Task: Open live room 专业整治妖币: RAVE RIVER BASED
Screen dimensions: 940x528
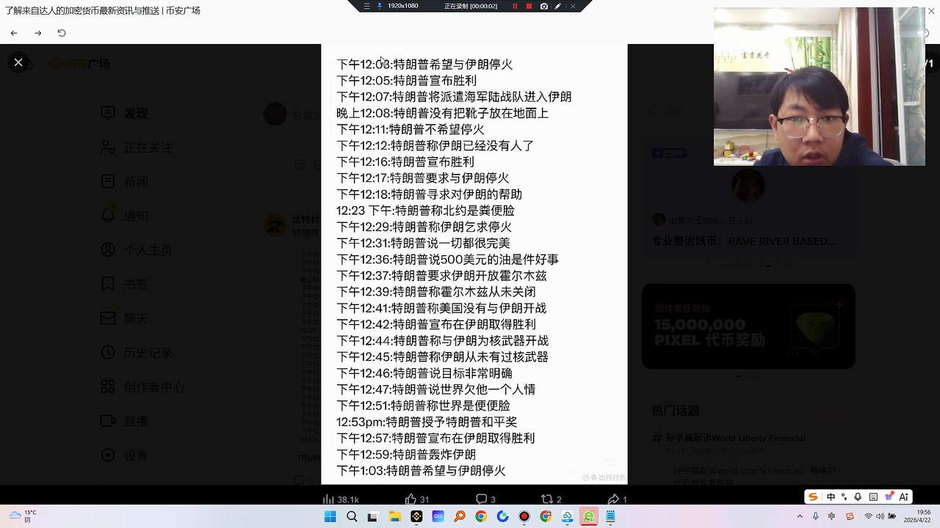Action: coord(744,241)
